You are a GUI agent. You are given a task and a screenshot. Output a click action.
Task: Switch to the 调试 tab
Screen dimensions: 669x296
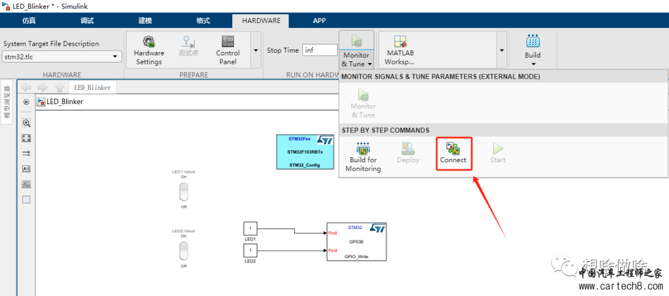tap(87, 20)
